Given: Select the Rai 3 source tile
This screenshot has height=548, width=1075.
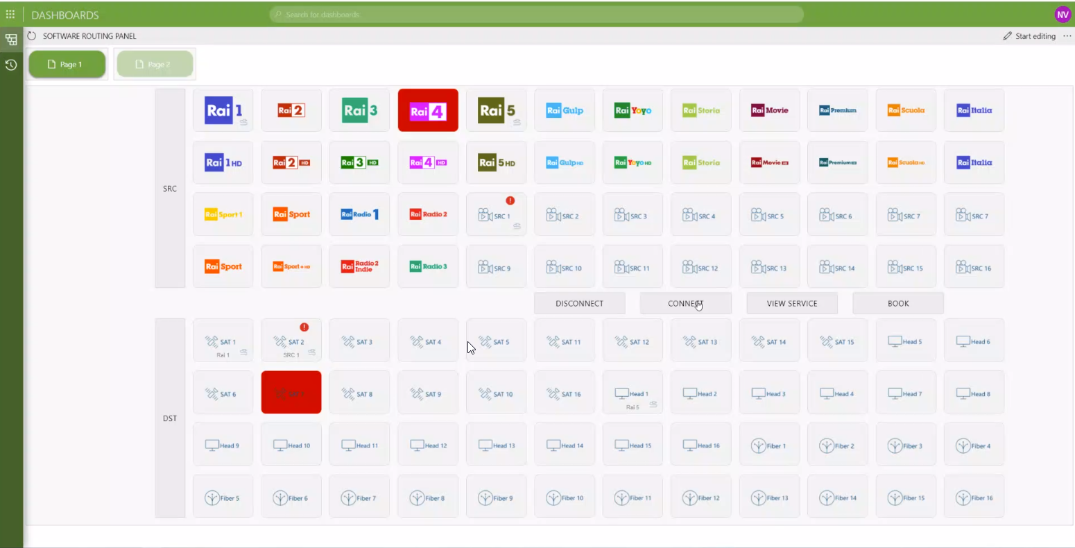Looking at the screenshot, I should coord(359,110).
